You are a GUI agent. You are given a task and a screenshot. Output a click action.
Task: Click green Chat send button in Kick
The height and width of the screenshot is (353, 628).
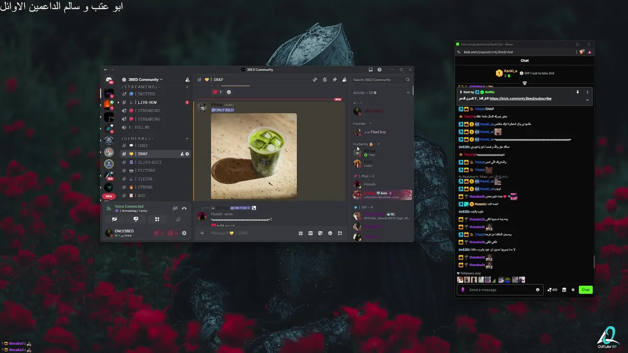(586, 290)
